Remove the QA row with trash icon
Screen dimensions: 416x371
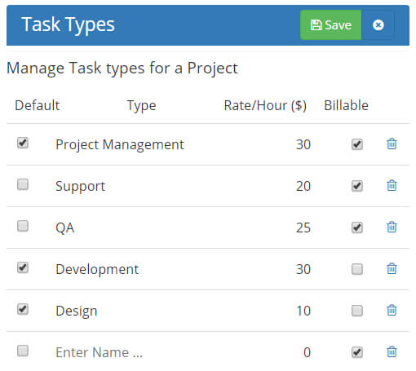coord(392,227)
